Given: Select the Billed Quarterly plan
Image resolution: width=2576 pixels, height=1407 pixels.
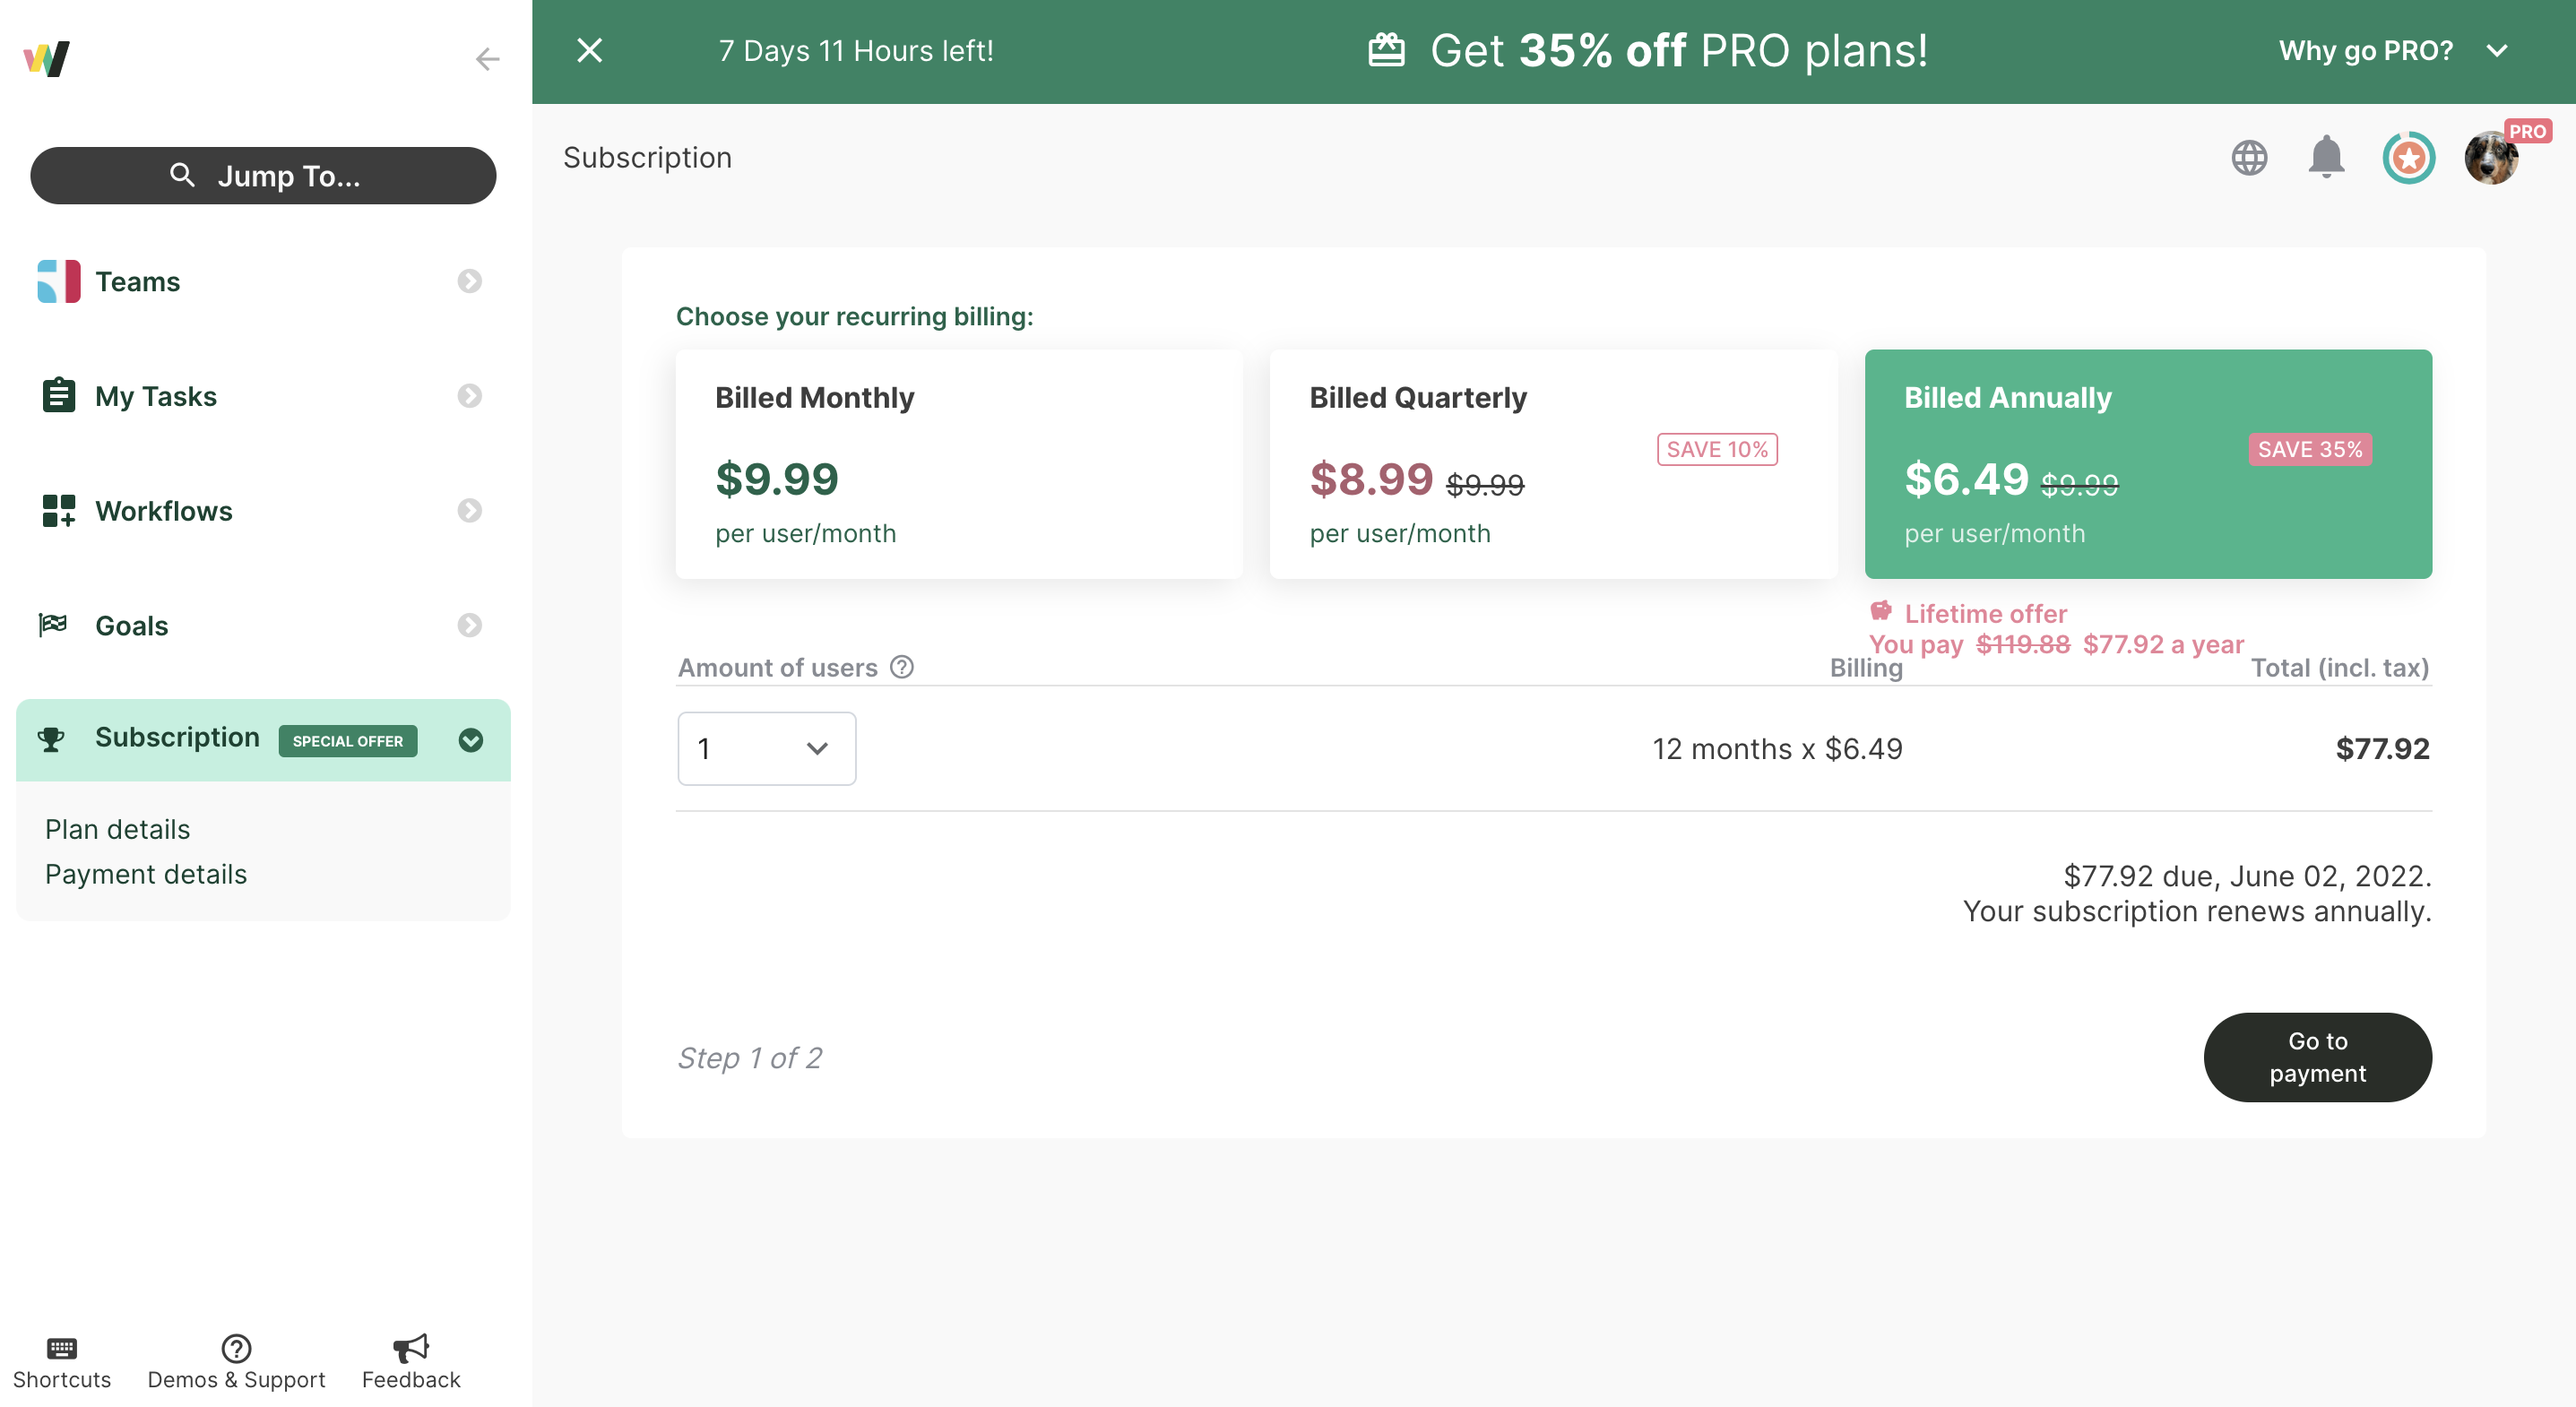Looking at the screenshot, I should (1553, 464).
